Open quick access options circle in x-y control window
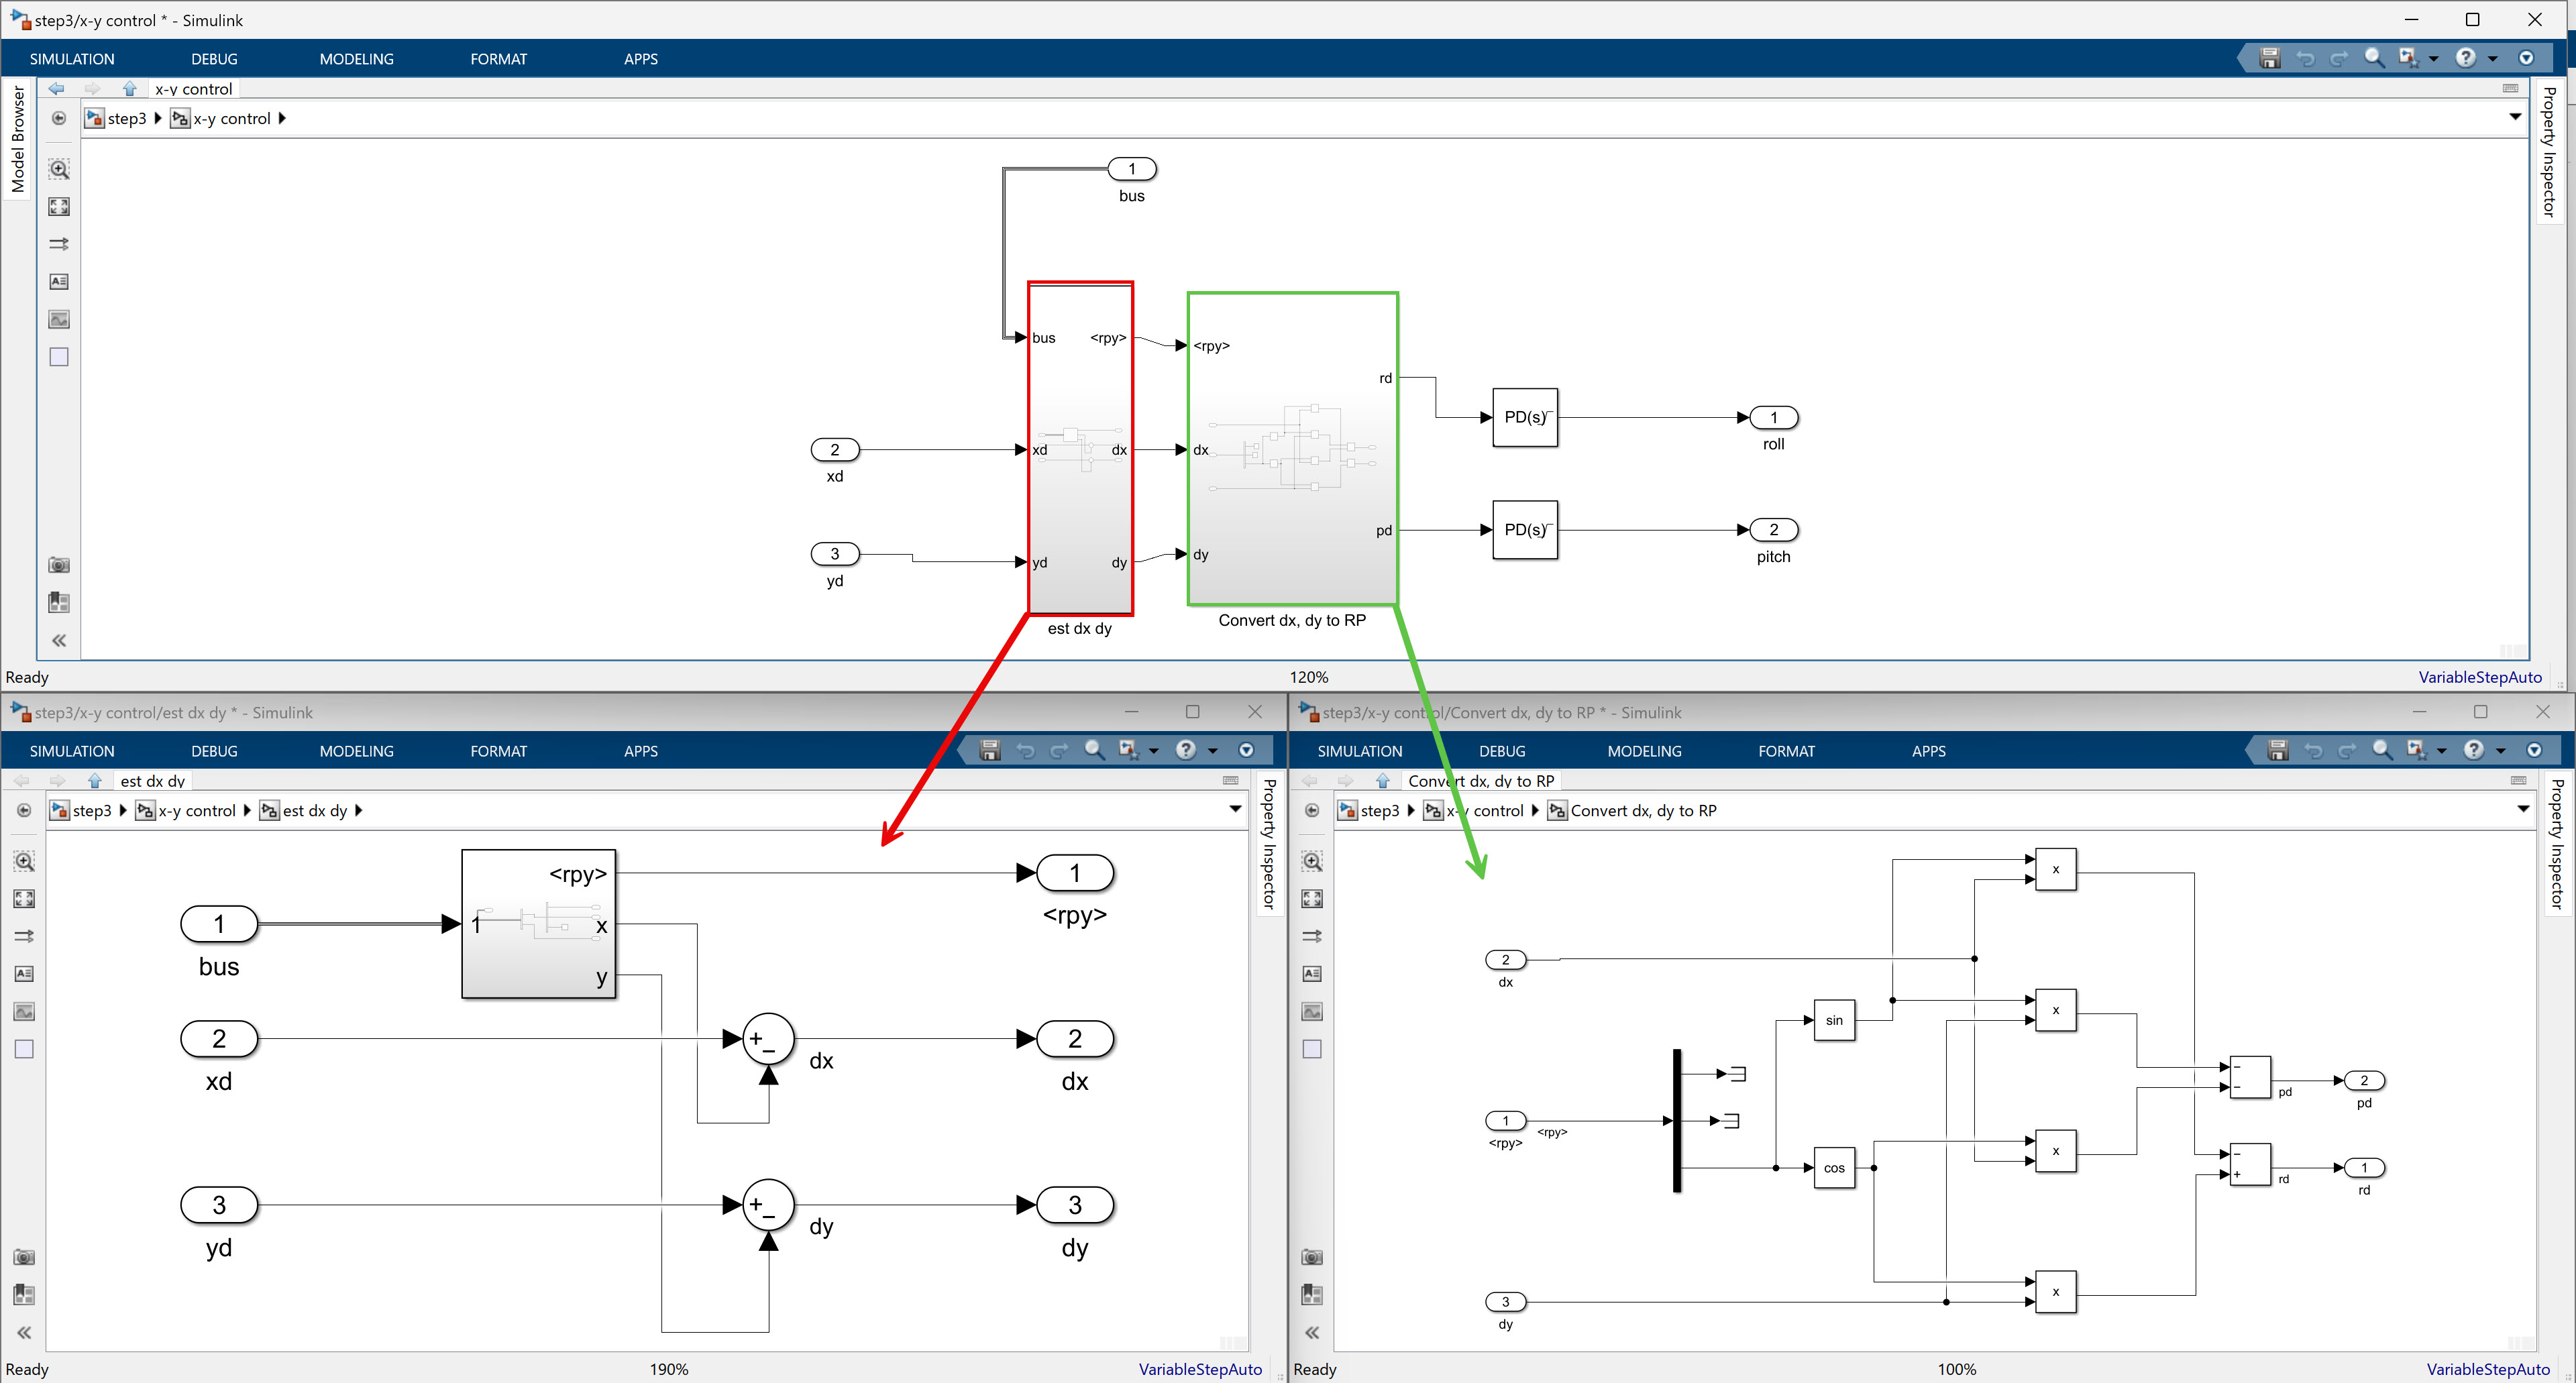This screenshot has height=1383, width=2576. pos(2526,58)
